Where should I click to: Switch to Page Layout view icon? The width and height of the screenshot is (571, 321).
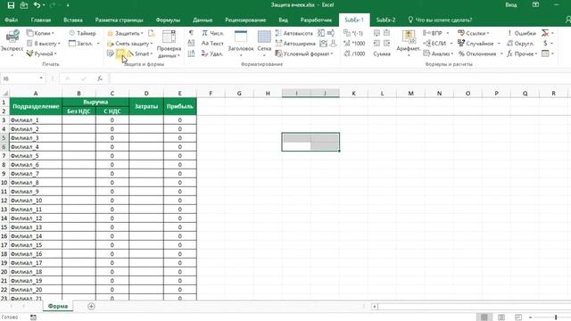coord(501,317)
